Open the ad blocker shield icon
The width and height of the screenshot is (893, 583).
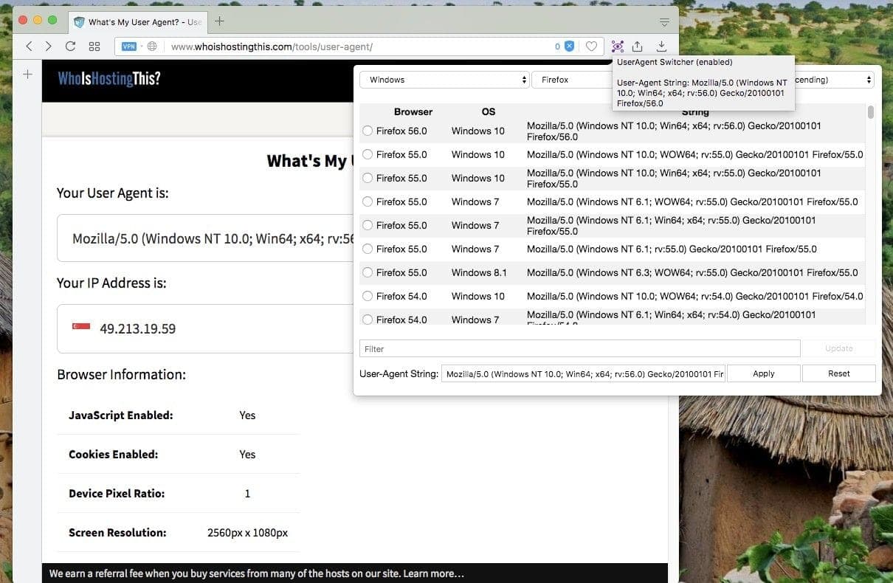[x=569, y=46]
